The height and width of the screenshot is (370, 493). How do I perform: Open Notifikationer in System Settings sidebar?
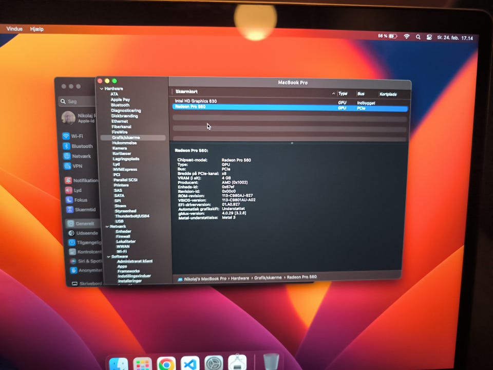click(x=82, y=180)
